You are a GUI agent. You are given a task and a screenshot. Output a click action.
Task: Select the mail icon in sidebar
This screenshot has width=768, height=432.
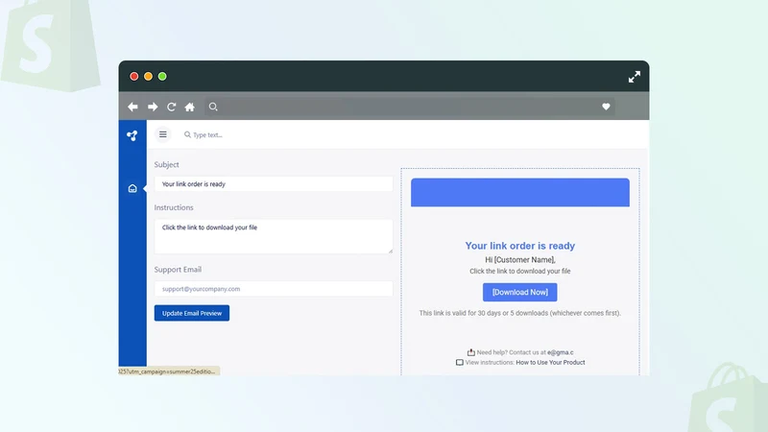(132, 188)
